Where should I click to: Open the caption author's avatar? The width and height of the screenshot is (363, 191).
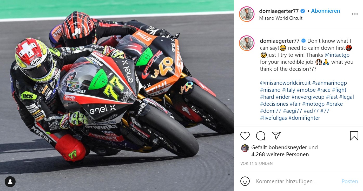point(247,43)
